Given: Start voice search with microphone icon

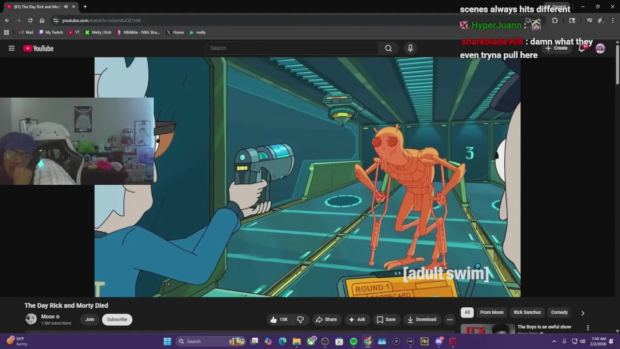Looking at the screenshot, I should [410, 48].
